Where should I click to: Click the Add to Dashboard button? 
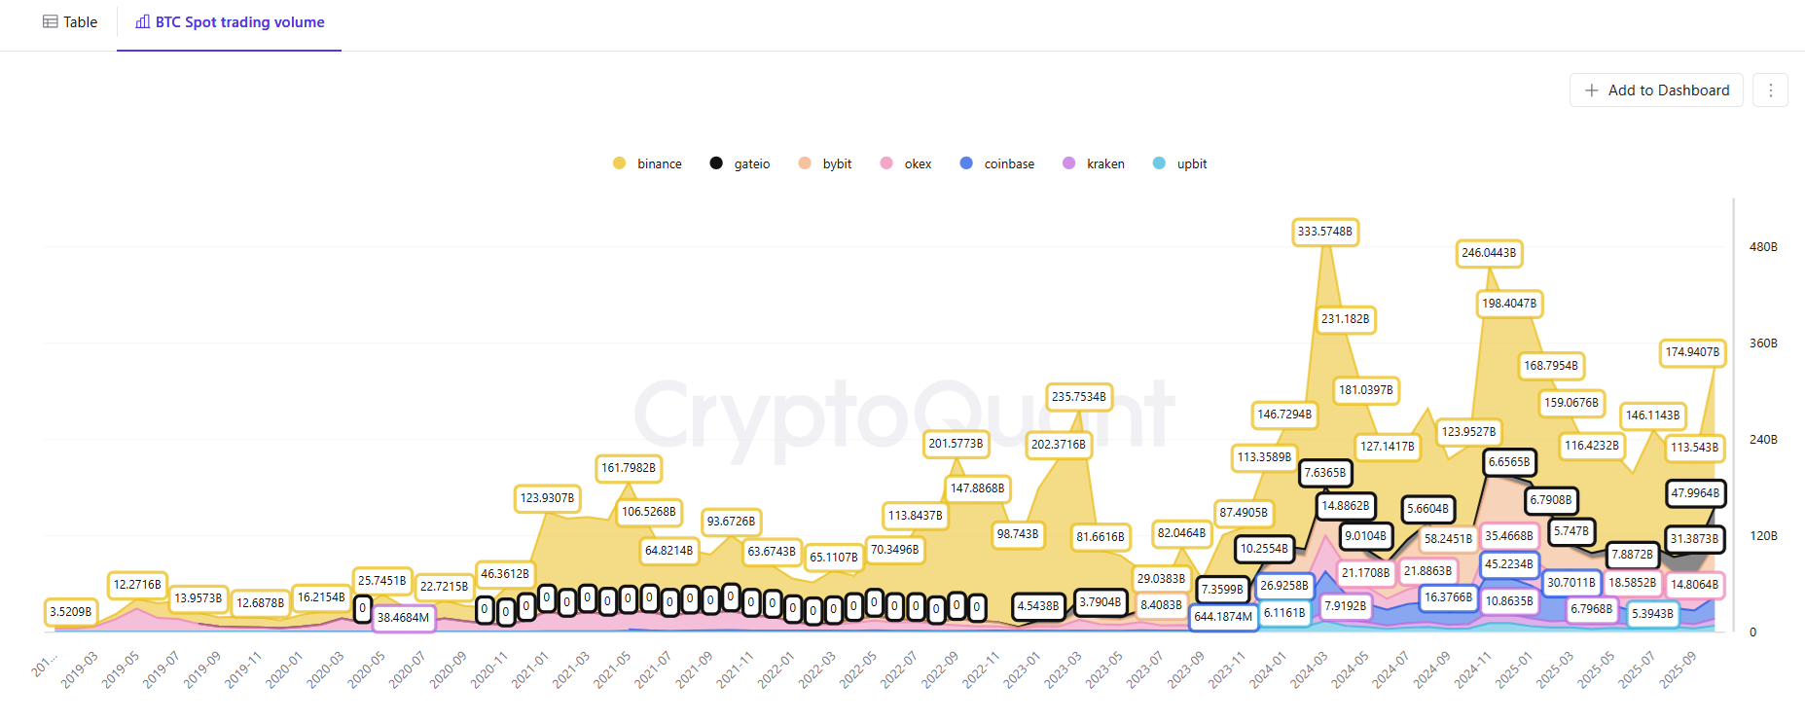1656,90
